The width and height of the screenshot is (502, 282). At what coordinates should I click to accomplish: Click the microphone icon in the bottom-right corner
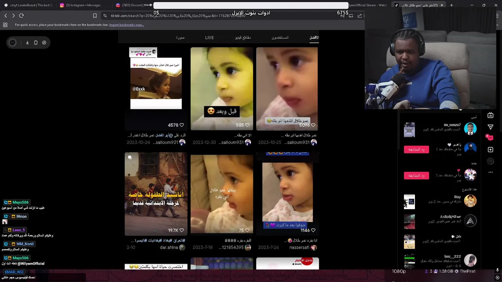497,271
